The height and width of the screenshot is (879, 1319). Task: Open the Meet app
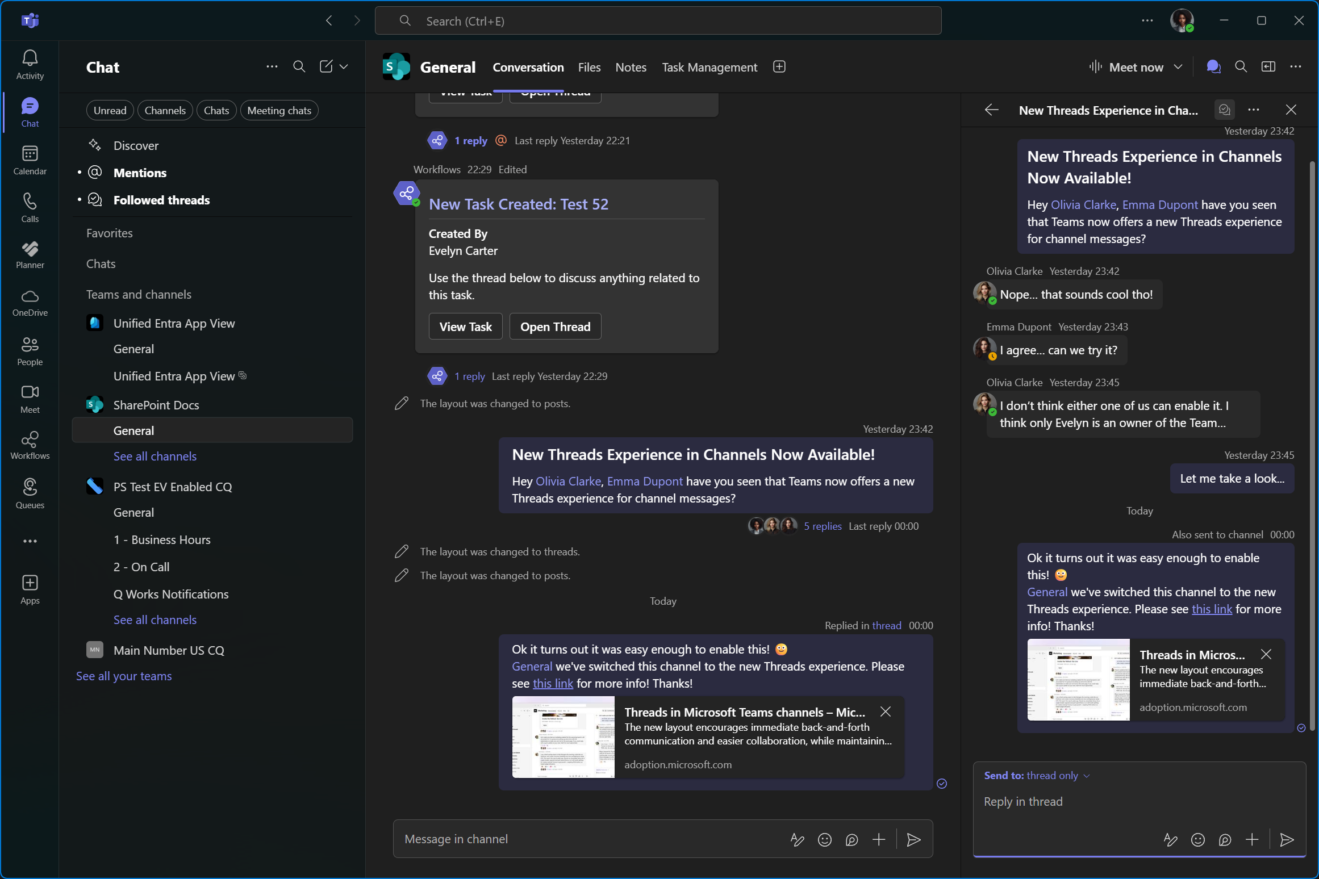tap(30, 399)
